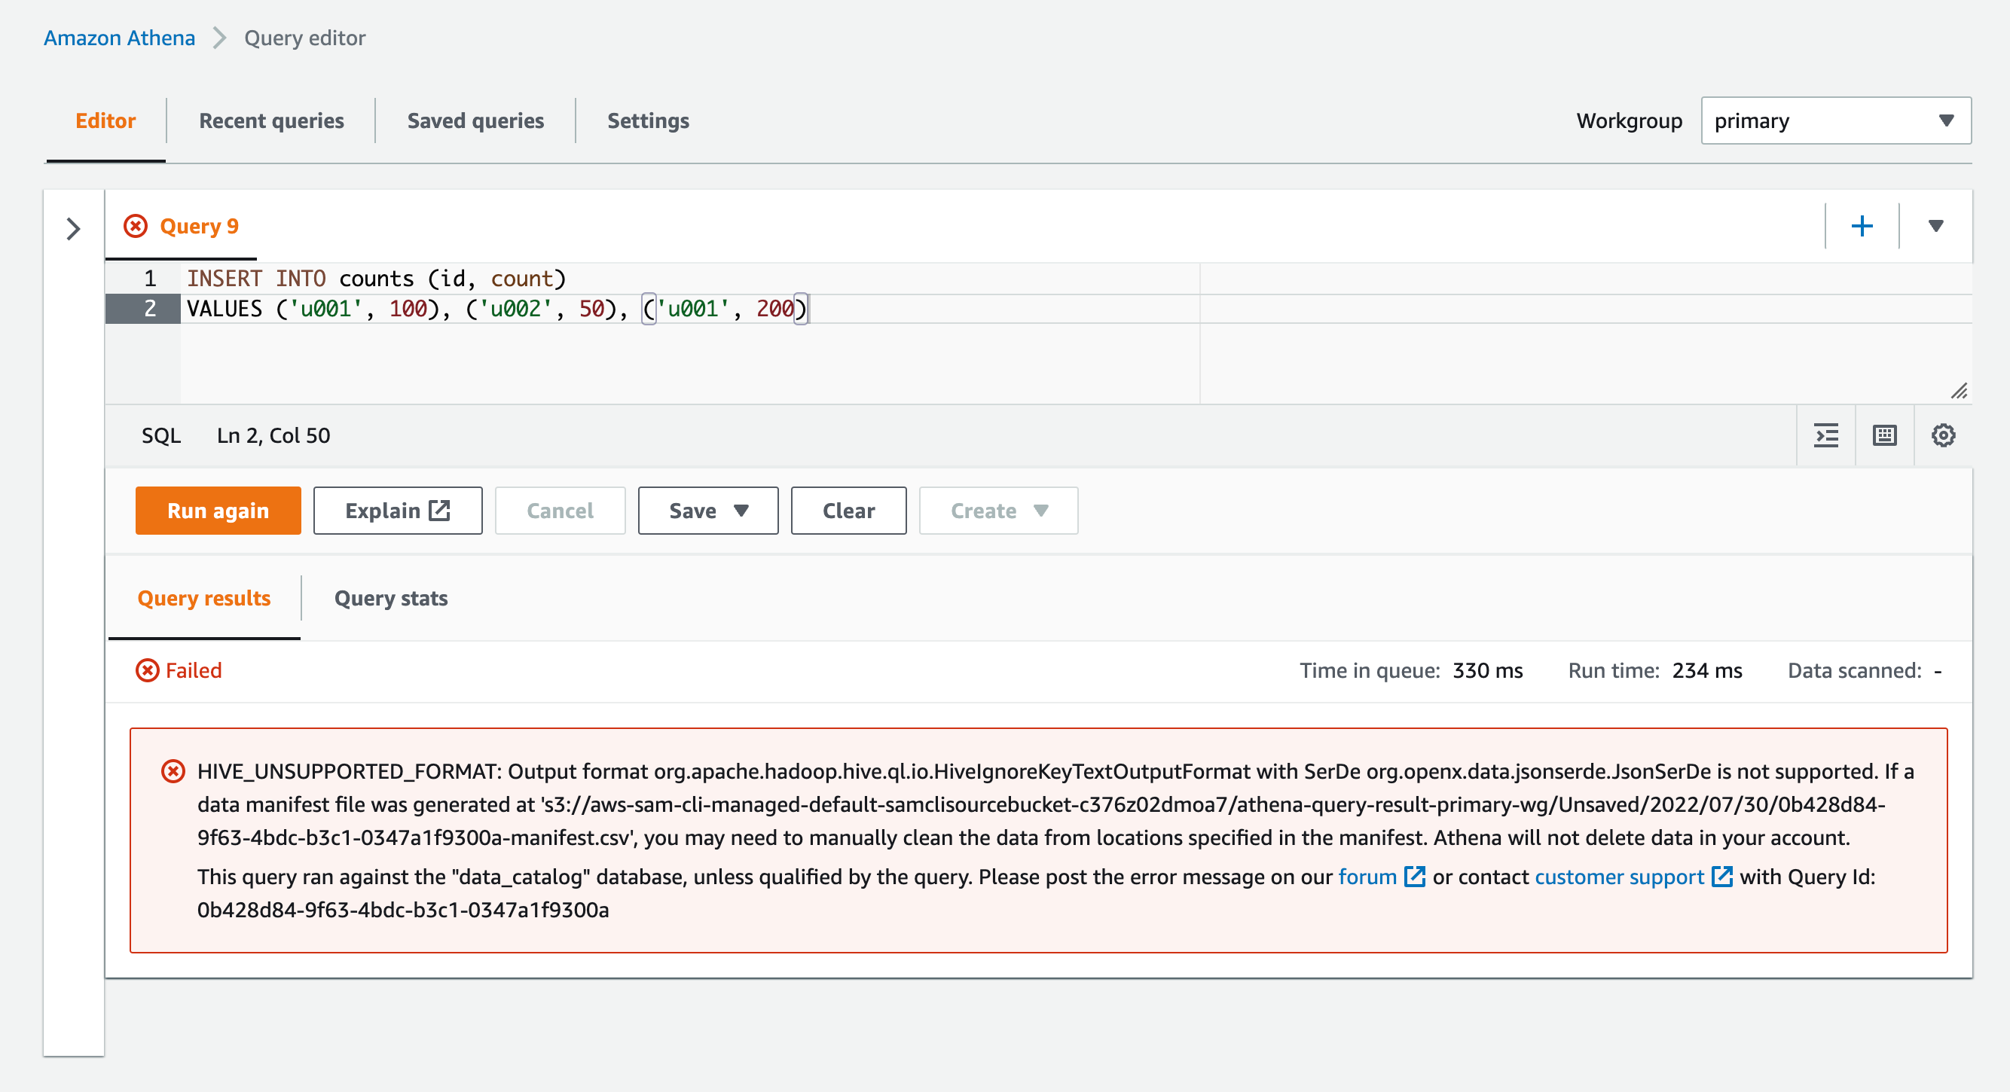The image size is (2010, 1092).
Task: Click the forum external link icon
Action: 1415,877
